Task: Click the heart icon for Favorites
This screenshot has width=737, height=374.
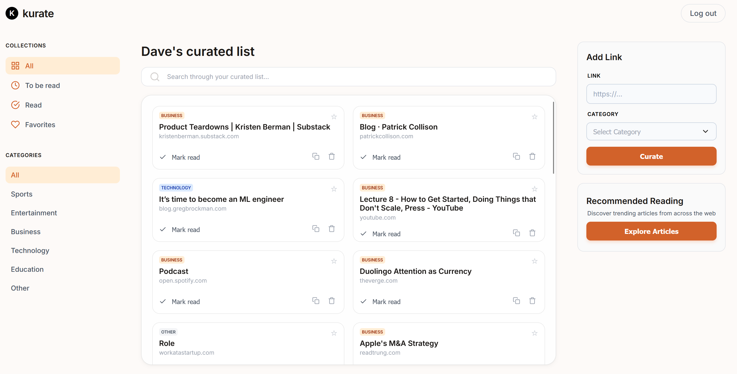Action: pos(15,124)
